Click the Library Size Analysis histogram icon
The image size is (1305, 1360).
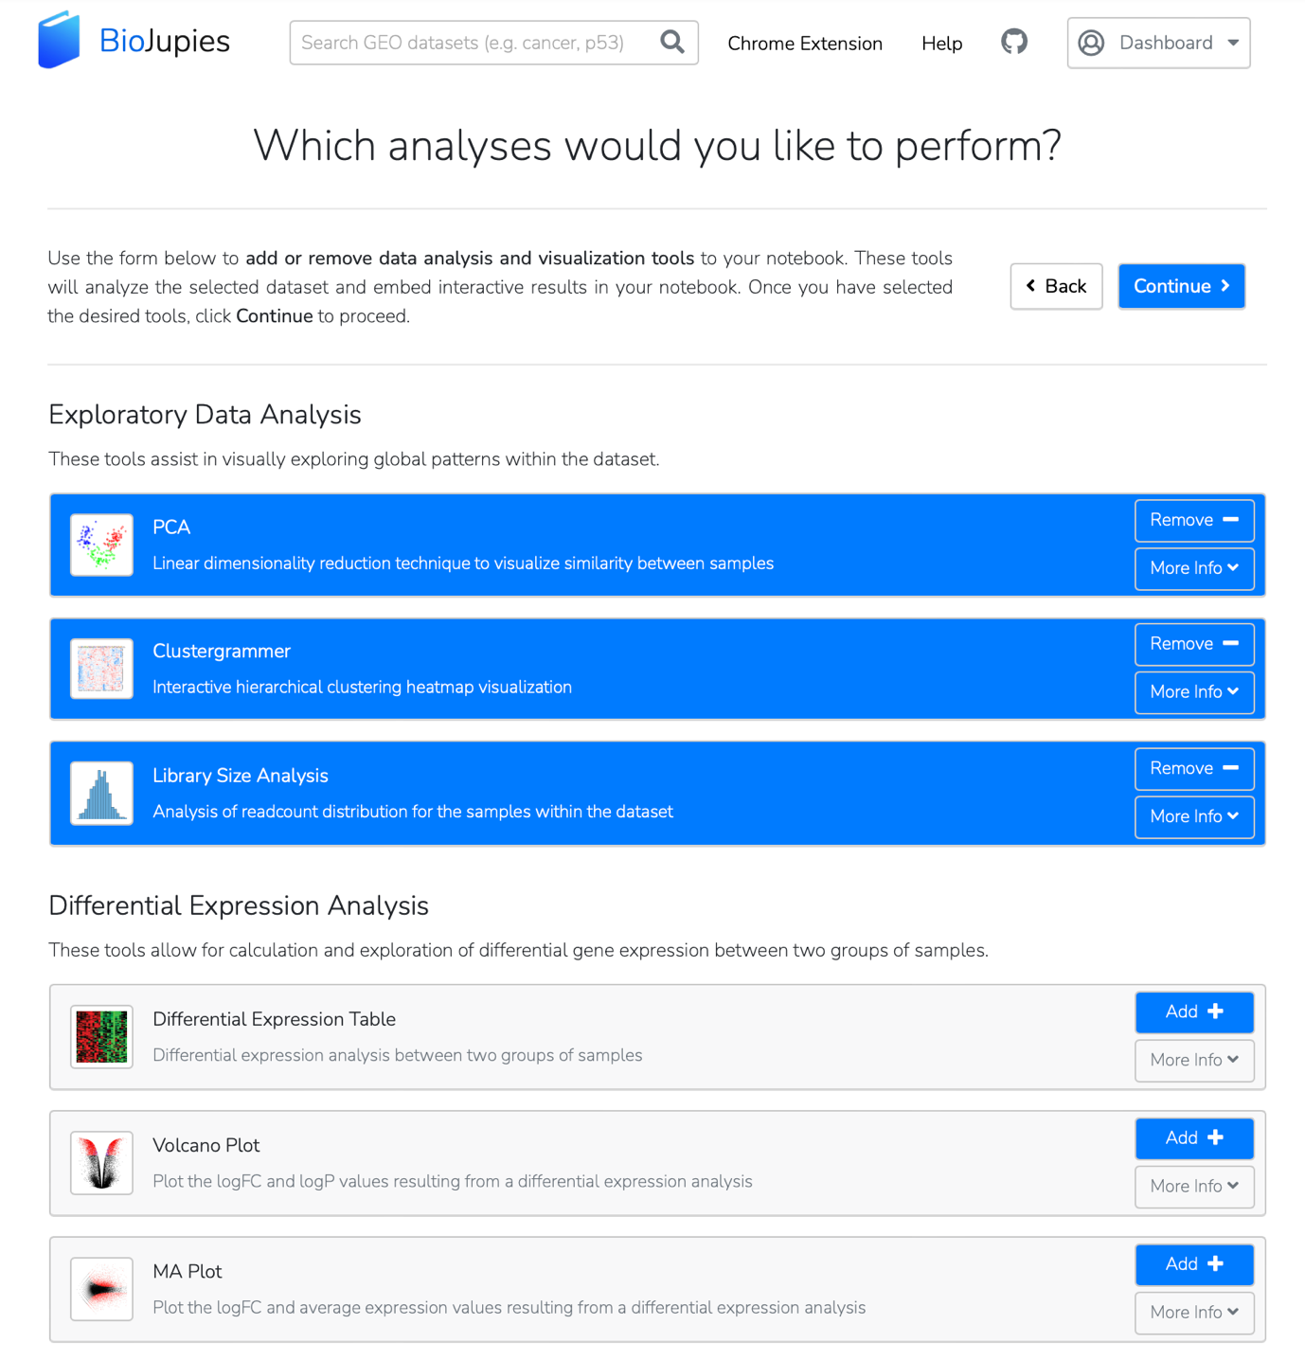(x=101, y=794)
